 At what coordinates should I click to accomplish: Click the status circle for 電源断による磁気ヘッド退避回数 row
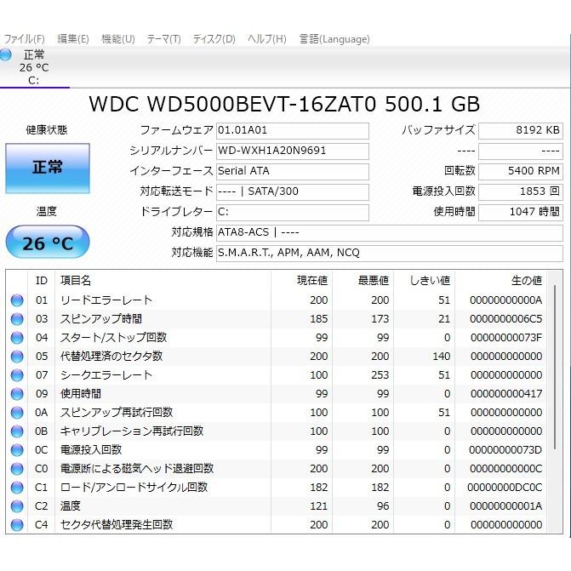[x=17, y=469]
